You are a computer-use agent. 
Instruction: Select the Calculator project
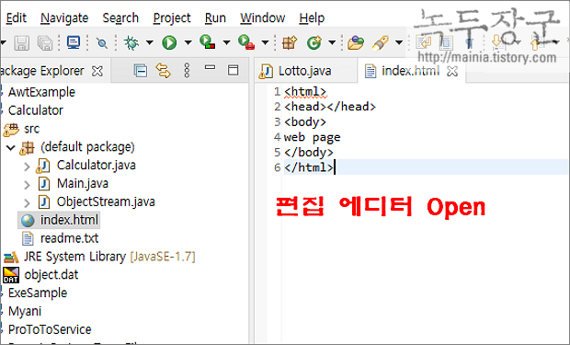pos(36,110)
